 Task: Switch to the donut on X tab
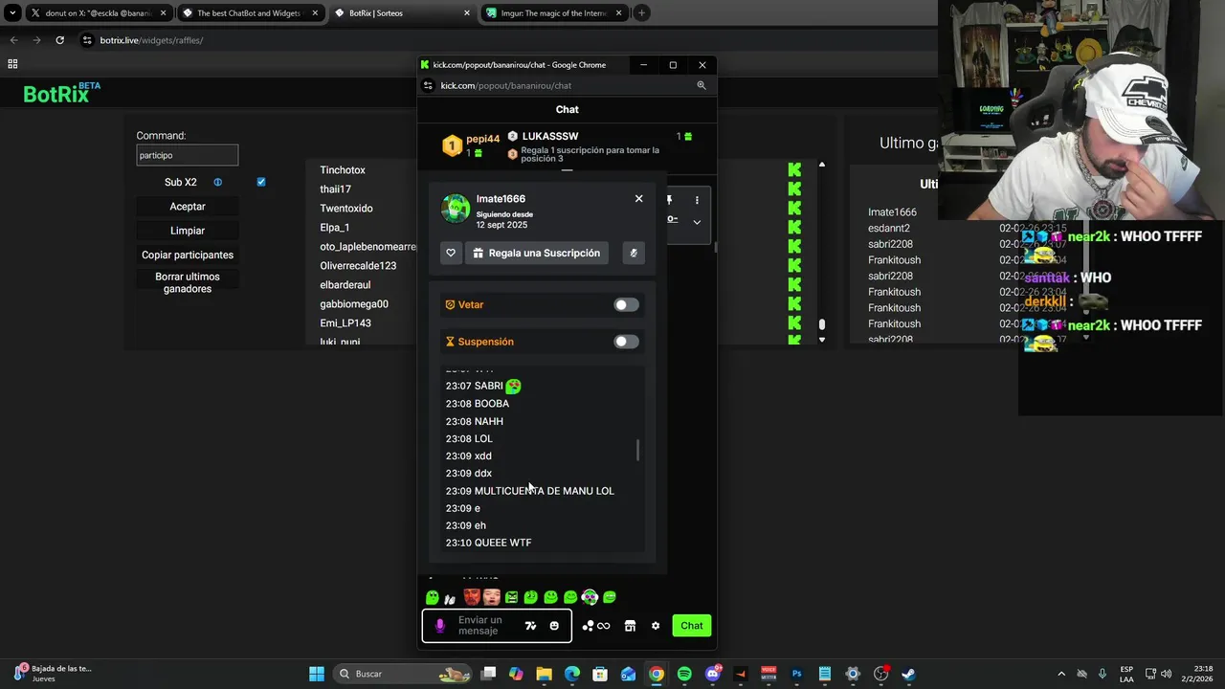tap(99, 13)
